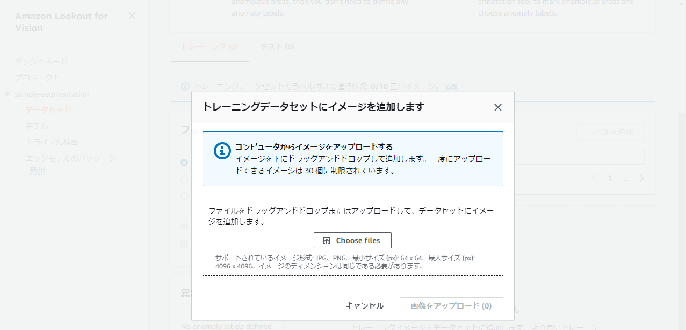Select the first filter radio button behind the dialog
Image resolution: width=686 pixels, height=330 pixels.
[x=184, y=162]
